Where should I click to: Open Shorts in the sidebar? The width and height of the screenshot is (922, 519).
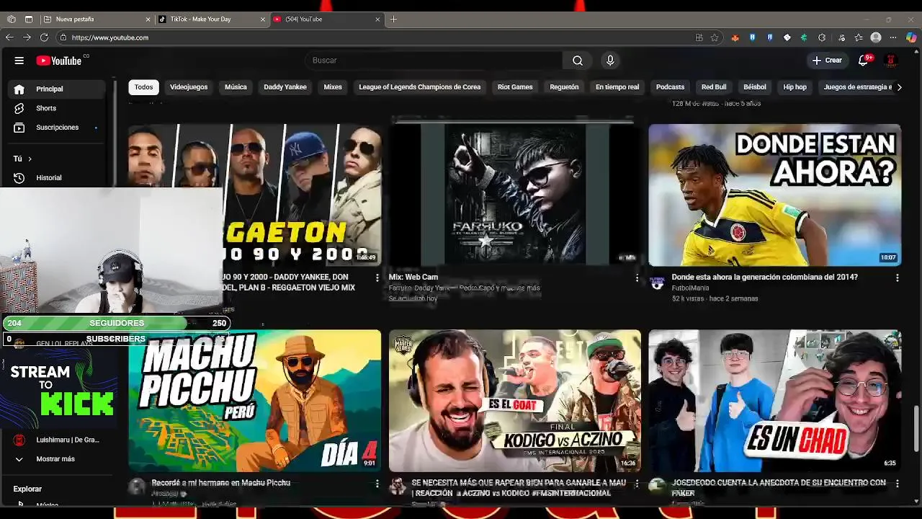point(58,108)
